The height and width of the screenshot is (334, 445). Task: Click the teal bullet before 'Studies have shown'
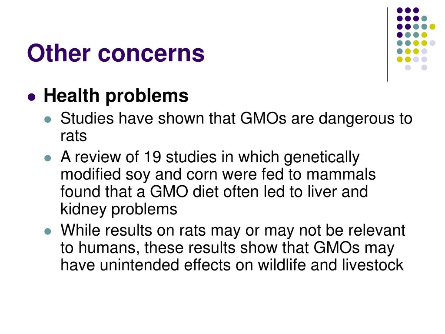pyautogui.click(x=48, y=119)
